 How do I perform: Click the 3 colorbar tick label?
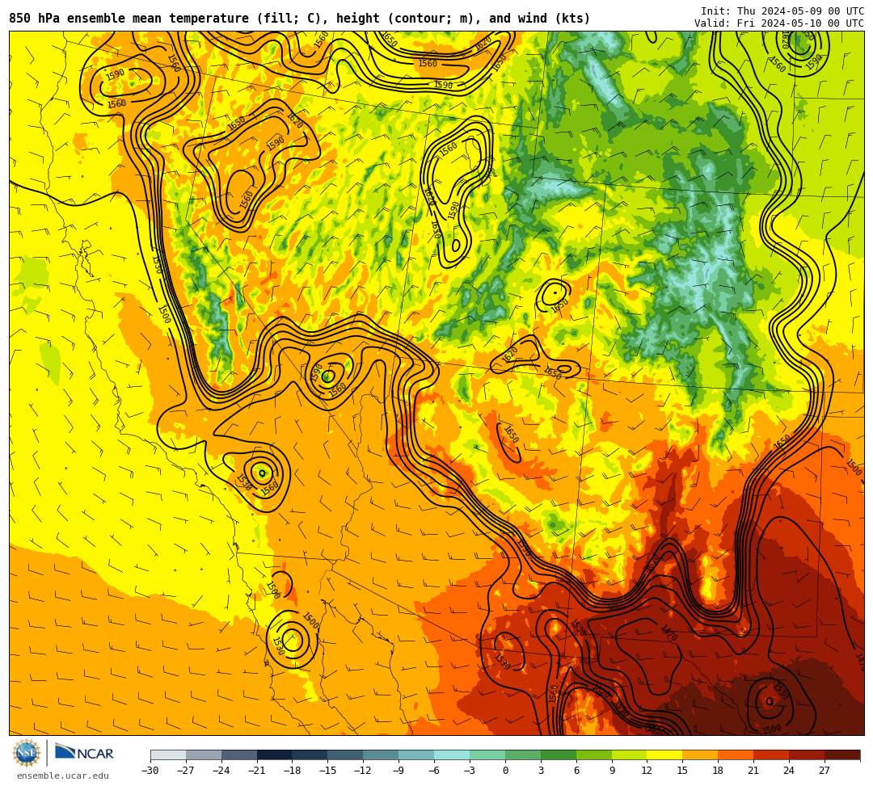tap(541, 771)
